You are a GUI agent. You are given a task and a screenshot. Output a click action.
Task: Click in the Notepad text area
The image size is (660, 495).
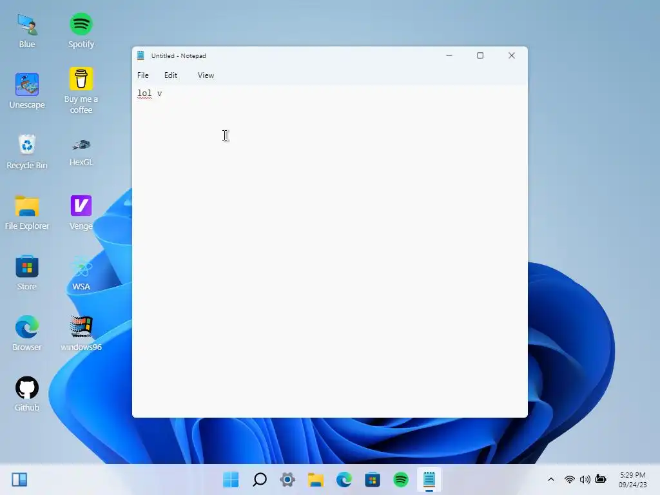tap(329, 251)
